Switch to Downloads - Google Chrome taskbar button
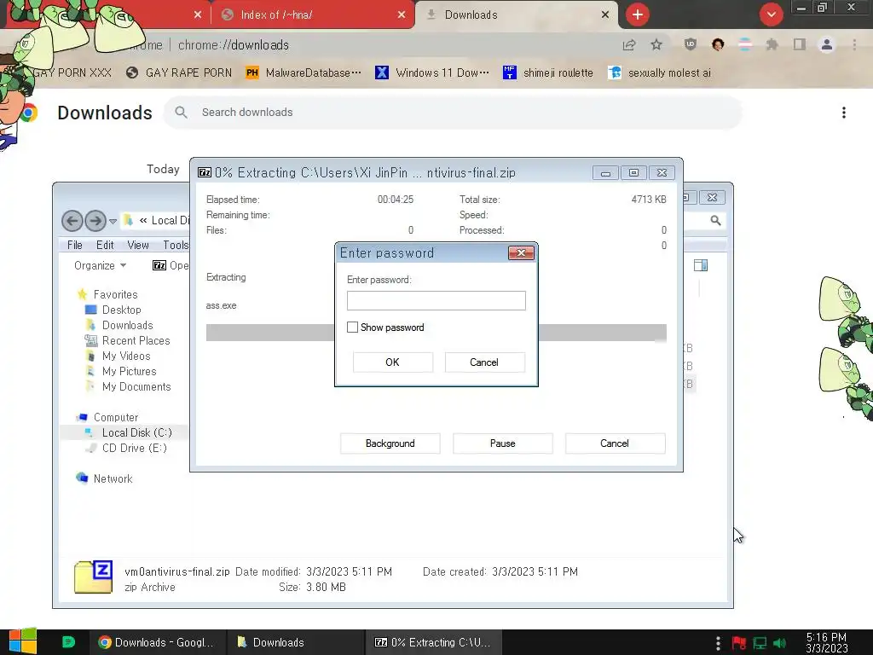 click(x=158, y=642)
